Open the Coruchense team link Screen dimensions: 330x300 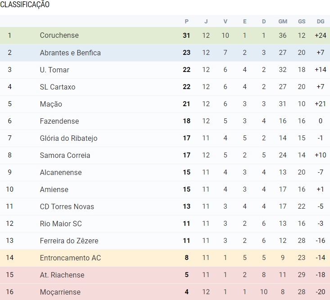click(59, 36)
